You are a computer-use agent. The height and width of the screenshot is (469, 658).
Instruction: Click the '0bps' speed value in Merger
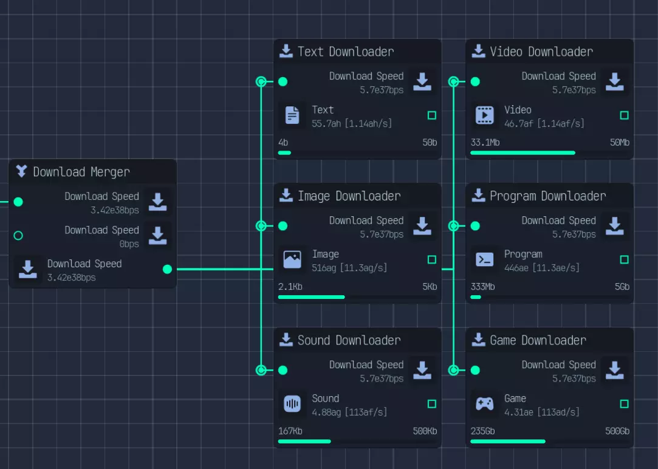129,244
